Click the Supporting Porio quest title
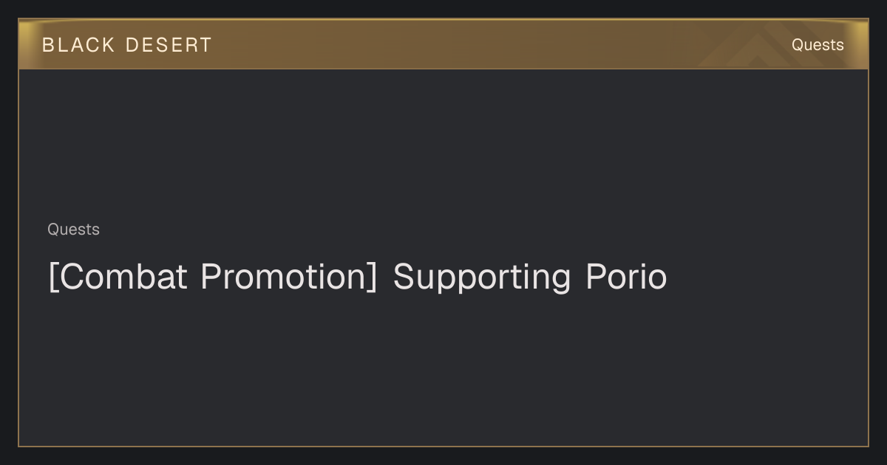The image size is (887, 465). 358,277
